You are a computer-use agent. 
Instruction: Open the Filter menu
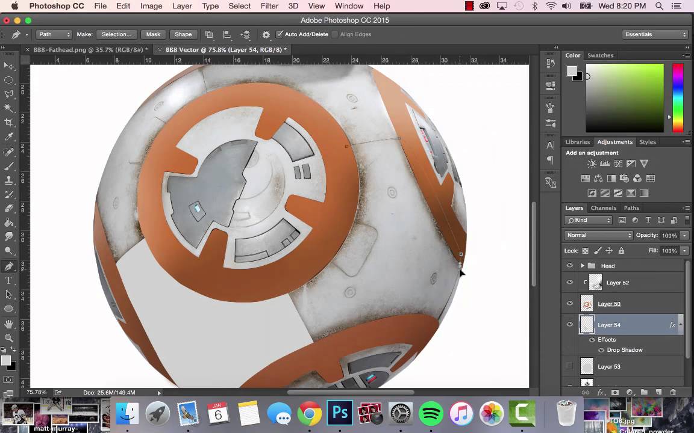tap(269, 6)
